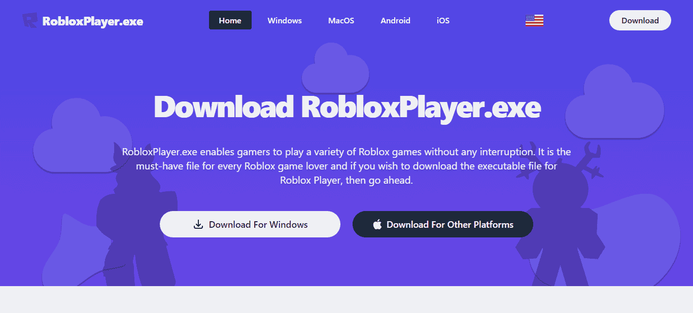
Task: Switch to the iOS page
Action: coord(443,21)
